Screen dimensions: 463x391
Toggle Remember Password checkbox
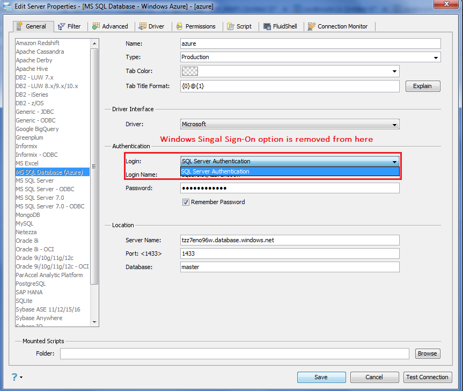pyautogui.click(x=186, y=202)
